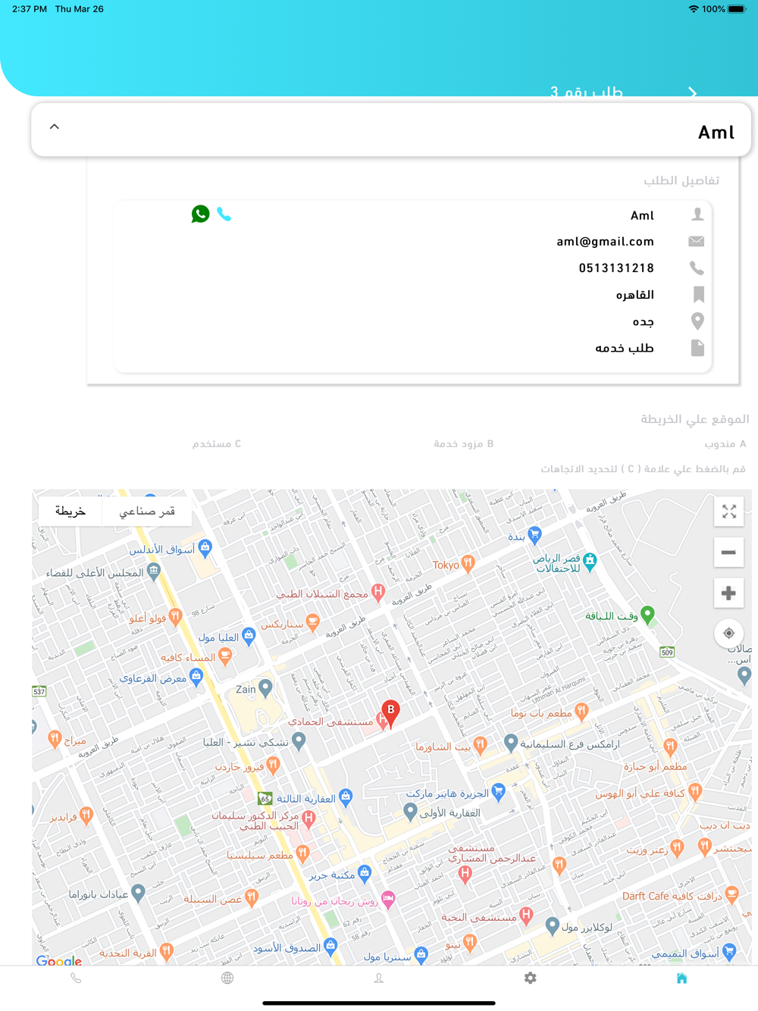The width and height of the screenshot is (758, 1011).
Task: Click the ستاربكس cafe marker
Action: pyautogui.click(x=312, y=623)
